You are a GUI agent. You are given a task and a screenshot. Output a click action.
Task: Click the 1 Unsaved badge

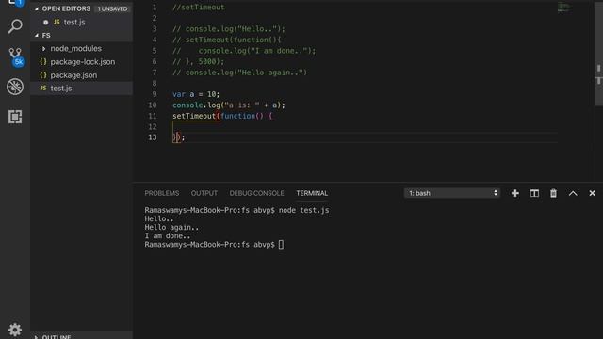pos(112,8)
